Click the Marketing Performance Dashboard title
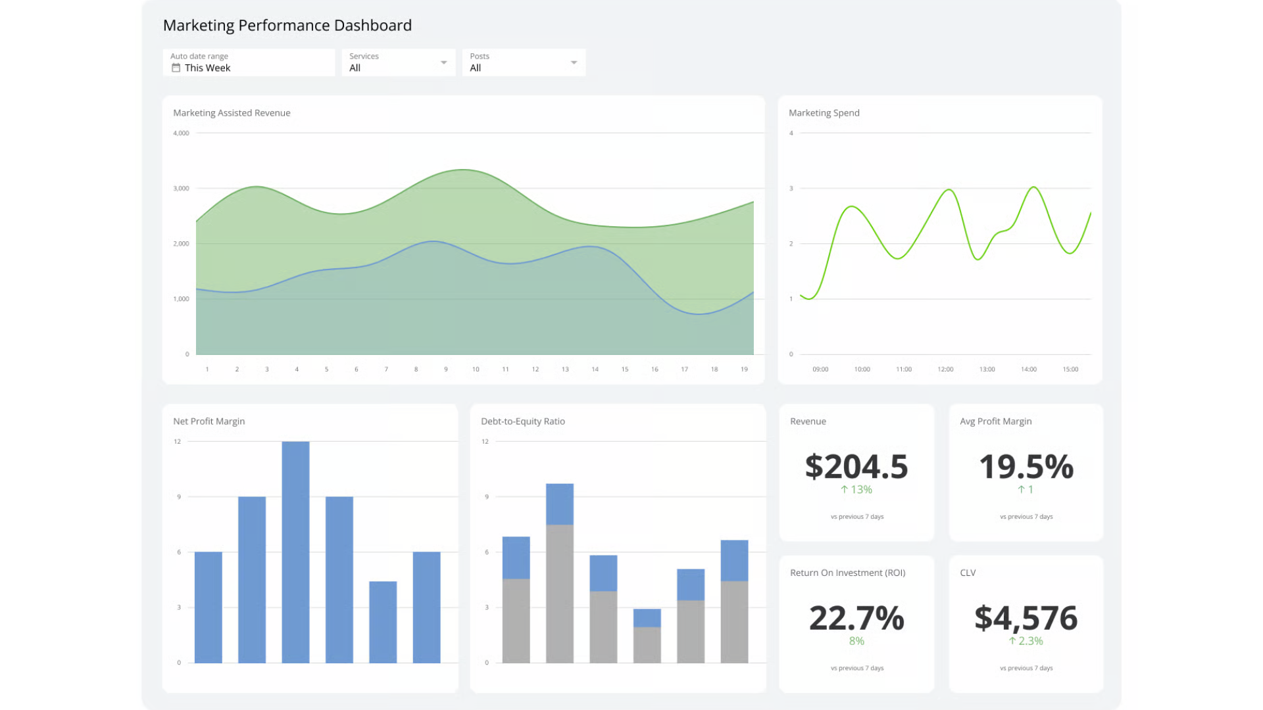1263x710 pixels. pyautogui.click(x=287, y=25)
